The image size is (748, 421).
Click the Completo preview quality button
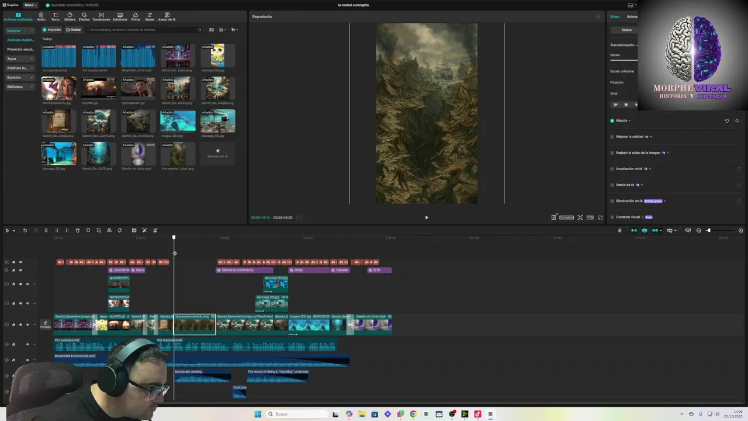(x=566, y=218)
